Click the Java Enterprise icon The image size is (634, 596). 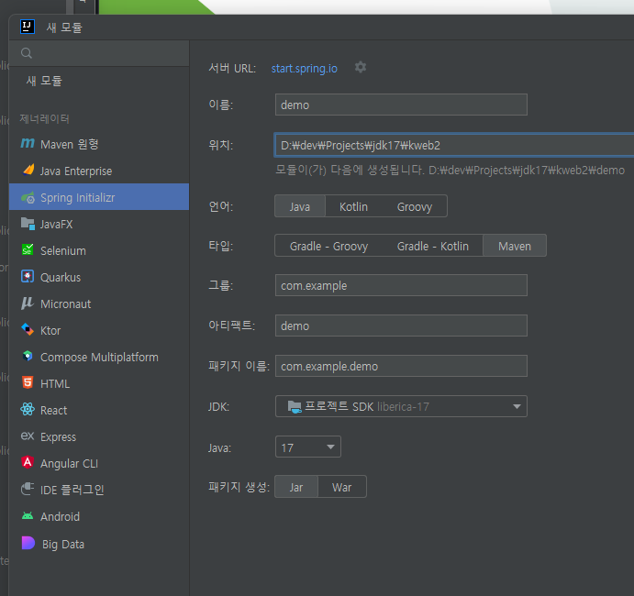pos(28,170)
